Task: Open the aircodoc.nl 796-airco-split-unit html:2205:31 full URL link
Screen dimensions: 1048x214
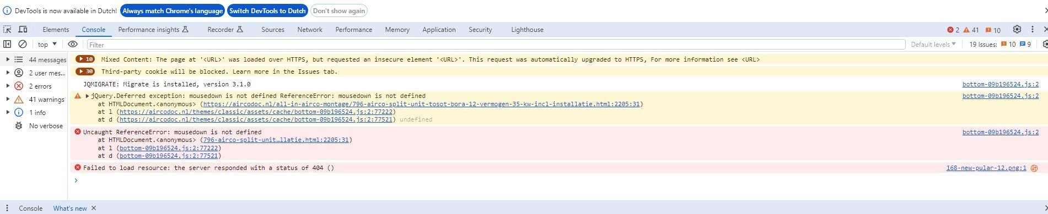Action: coord(422,104)
